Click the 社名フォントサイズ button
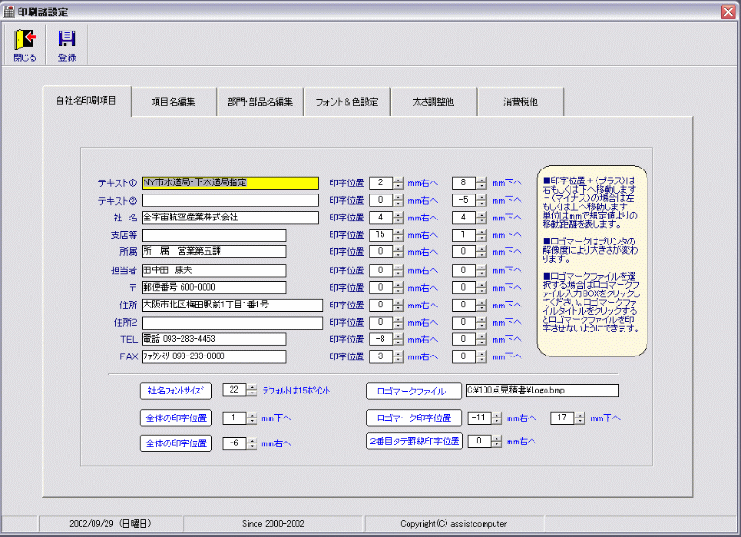Screen dimensions: 741x537 (x=176, y=391)
